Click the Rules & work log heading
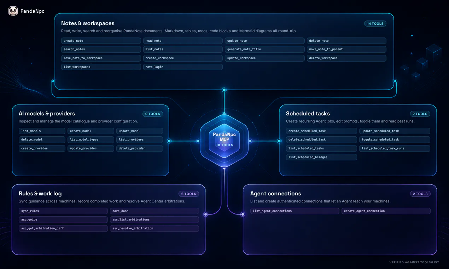The height and width of the screenshot is (269, 449). pos(40,194)
